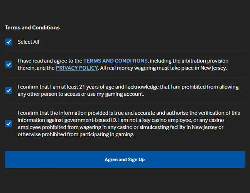Click the 'Select All' label text

[28, 42]
